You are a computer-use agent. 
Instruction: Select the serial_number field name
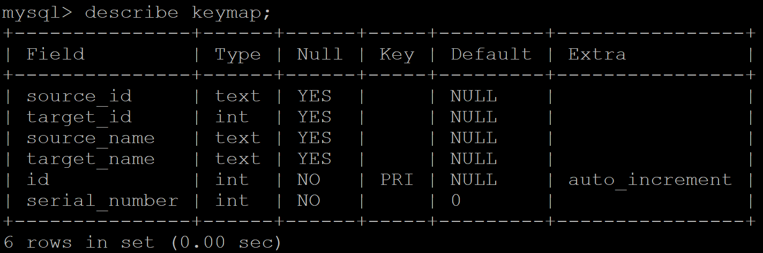coord(102,200)
